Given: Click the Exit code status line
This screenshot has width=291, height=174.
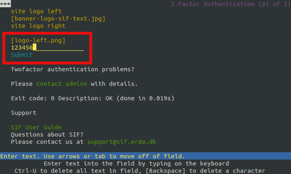Looking at the screenshot, I should pos(93,98).
